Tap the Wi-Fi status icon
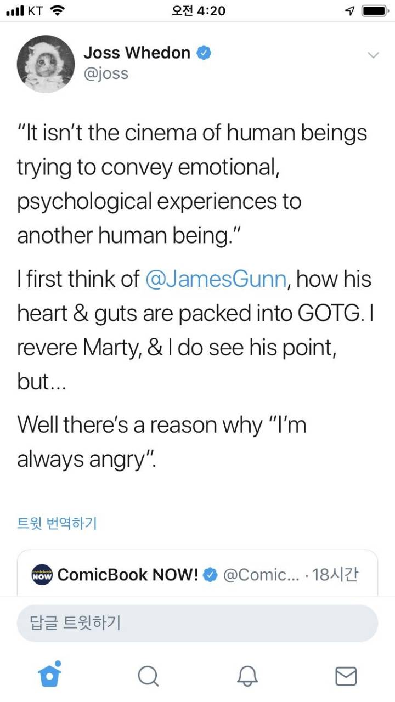The width and height of the screenshot is (395, 702). point(57,10)
